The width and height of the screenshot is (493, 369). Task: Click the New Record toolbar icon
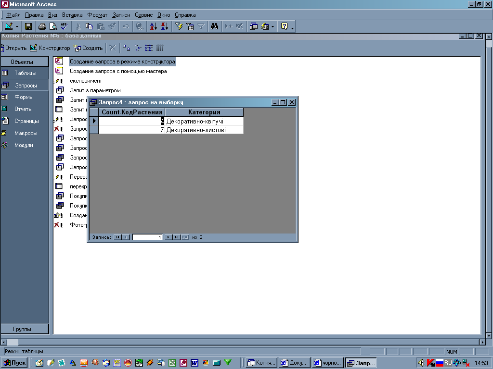229,27
